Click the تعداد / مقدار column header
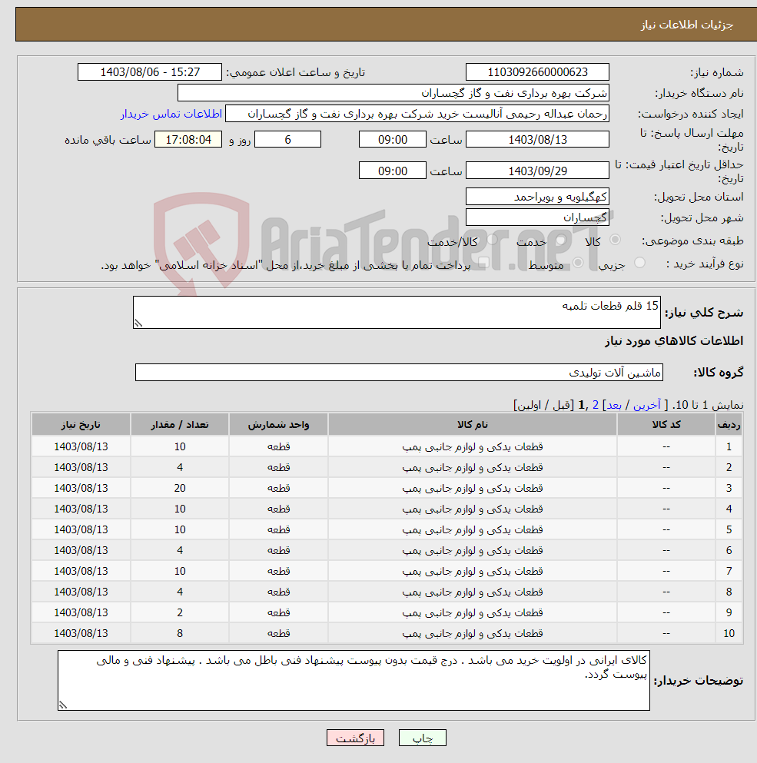The image size is (757, 763). tap(180, 425)
